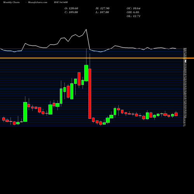Image resolution: width=194 pixels, height=194 pixels.
Task: Select the low value 'L: 107.00'
Action: point(102,12)
